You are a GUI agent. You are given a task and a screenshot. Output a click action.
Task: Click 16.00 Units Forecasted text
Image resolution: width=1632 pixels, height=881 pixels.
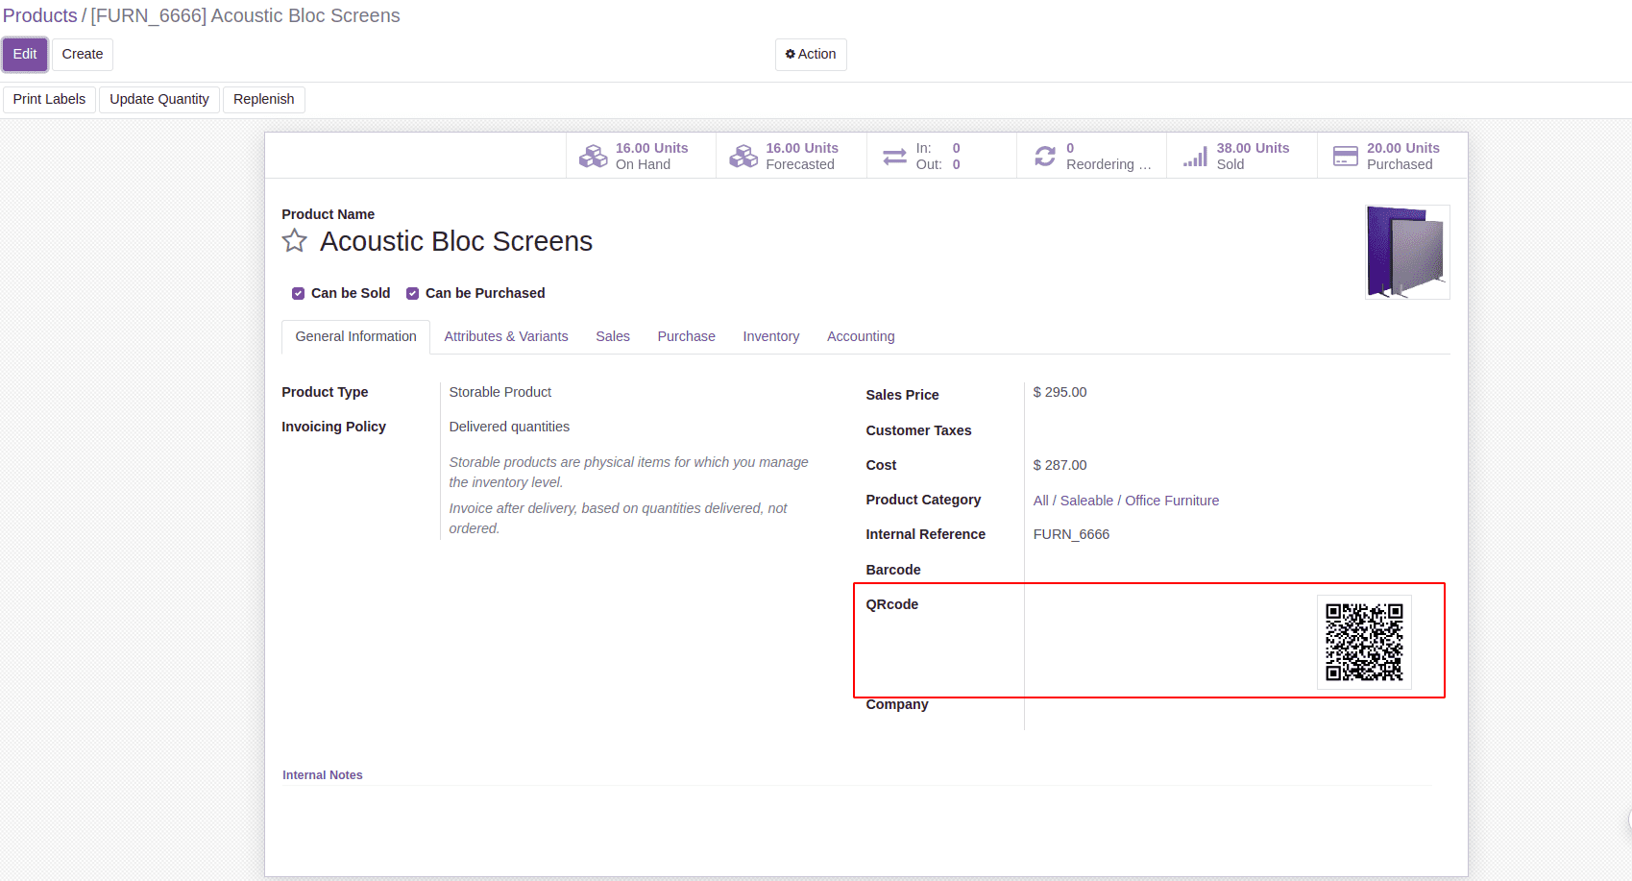coord(802,156)
